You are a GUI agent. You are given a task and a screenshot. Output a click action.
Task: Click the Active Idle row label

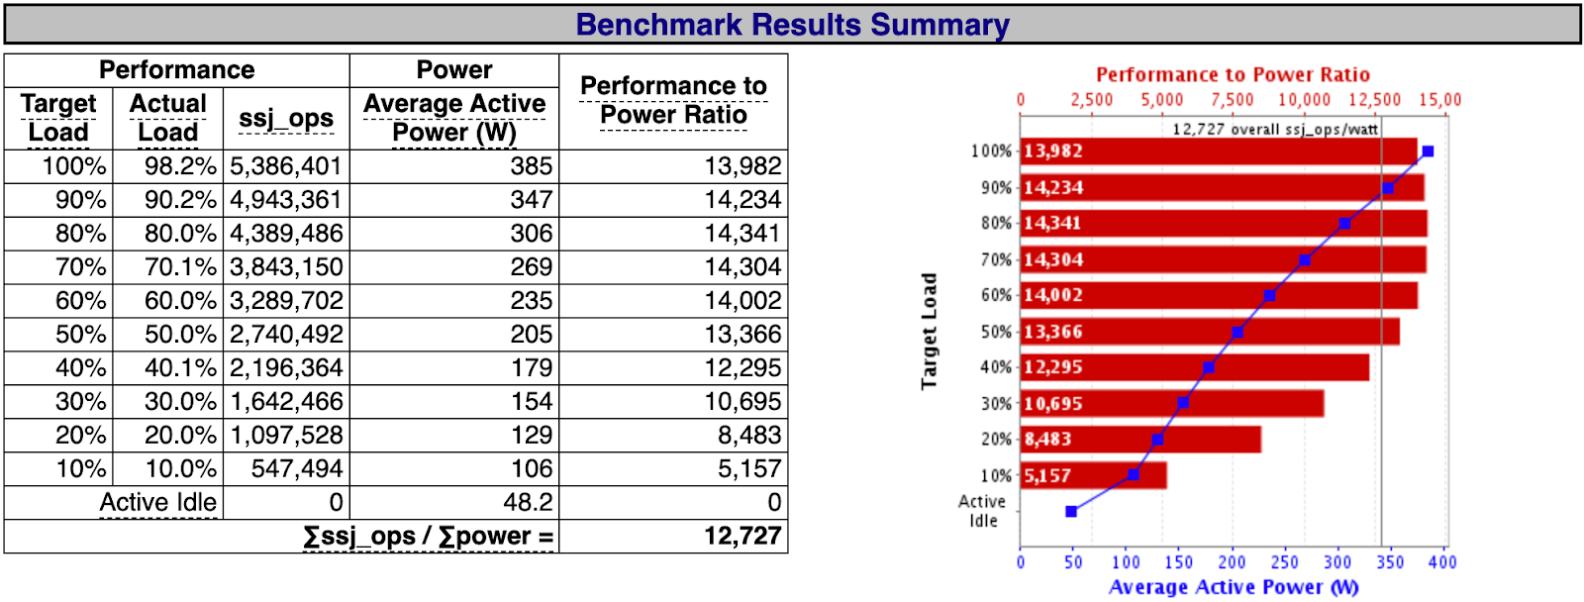coord(158,502)
